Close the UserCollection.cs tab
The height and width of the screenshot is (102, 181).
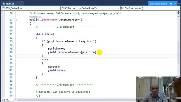coord(175,4)
